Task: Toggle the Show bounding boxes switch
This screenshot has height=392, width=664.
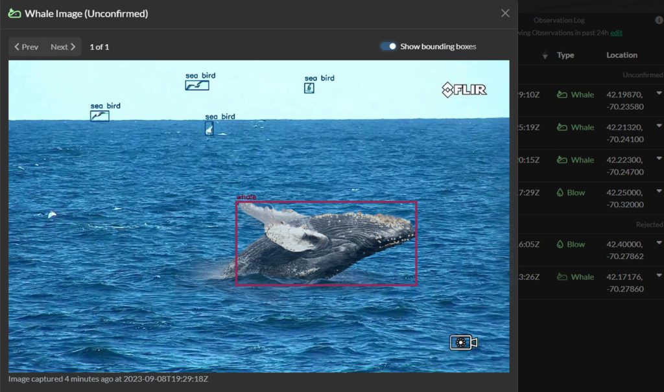Action: 388,47
